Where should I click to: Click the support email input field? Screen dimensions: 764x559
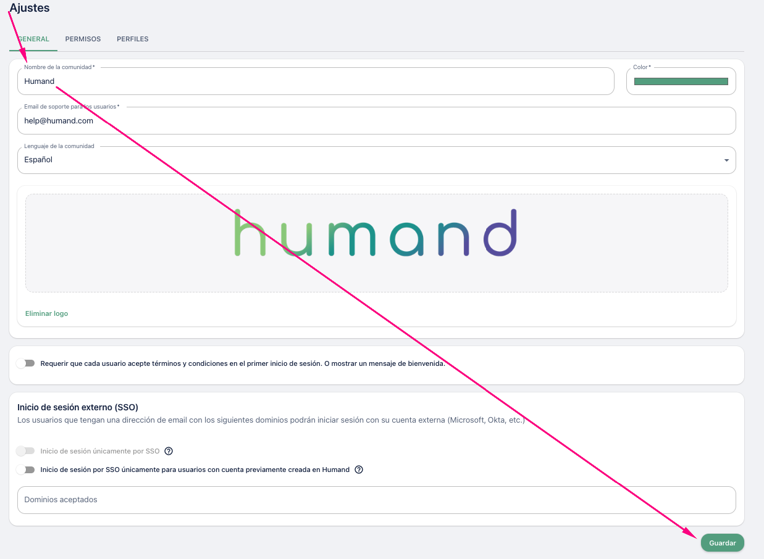tap(376, 121)
